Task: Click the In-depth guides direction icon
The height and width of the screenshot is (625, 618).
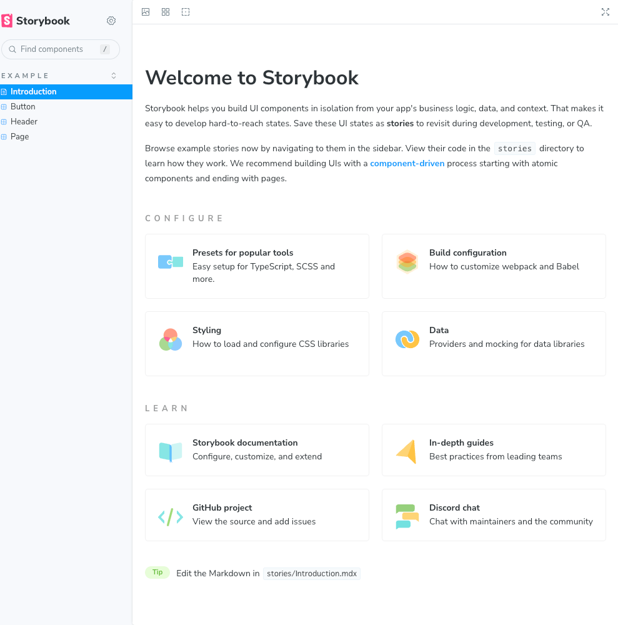Action: [x=406, y=452]
